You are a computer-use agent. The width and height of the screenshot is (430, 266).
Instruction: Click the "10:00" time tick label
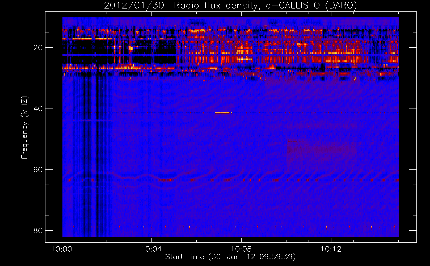click(62, 249)
